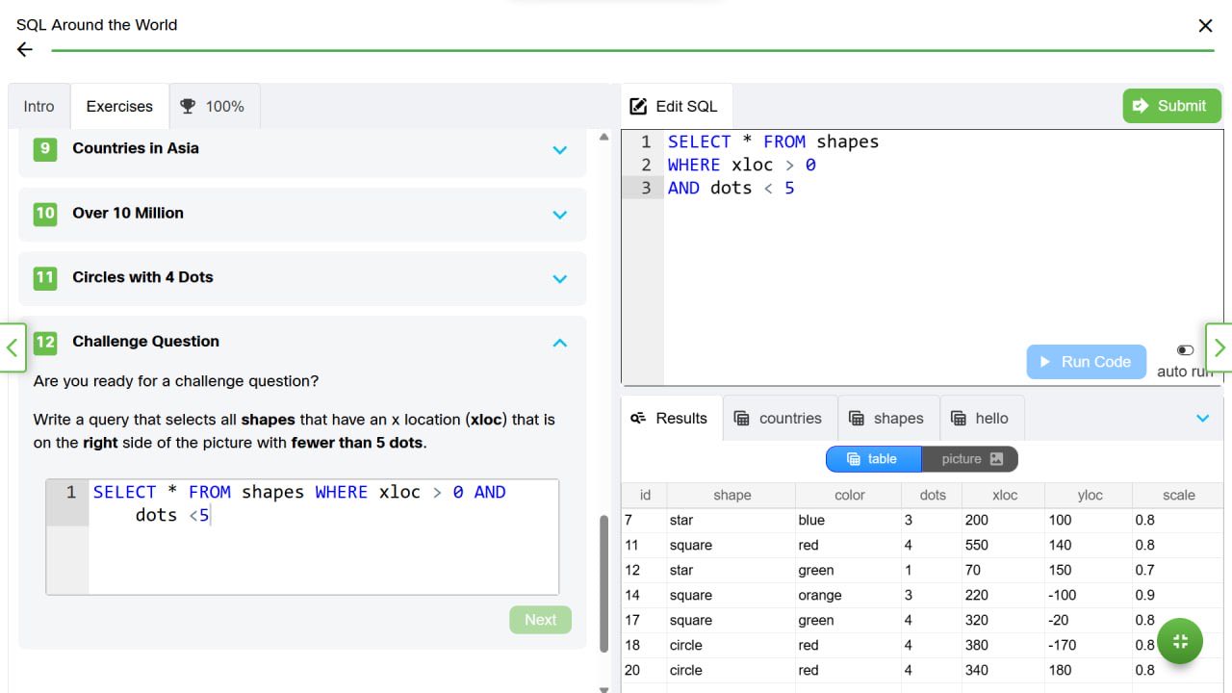Switch to the Intro tab
This screenshot has width=1232, height=693.
click(x=39, y=106)
